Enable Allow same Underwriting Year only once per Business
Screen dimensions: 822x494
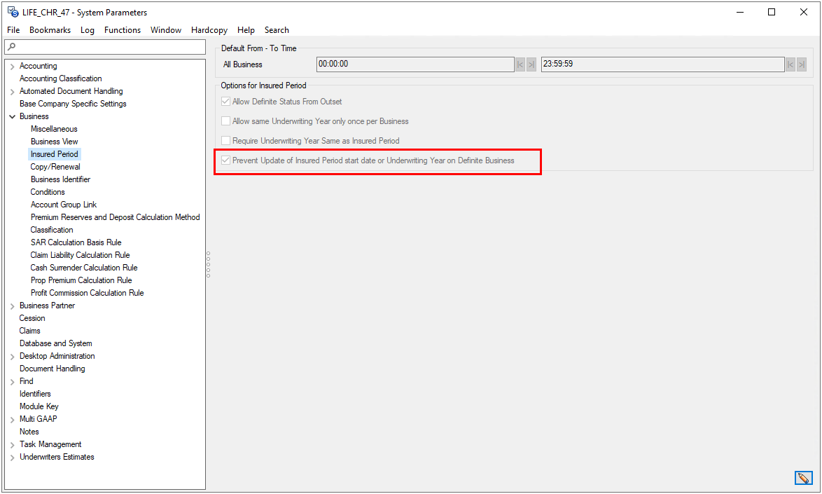click(x=225, y=121)
